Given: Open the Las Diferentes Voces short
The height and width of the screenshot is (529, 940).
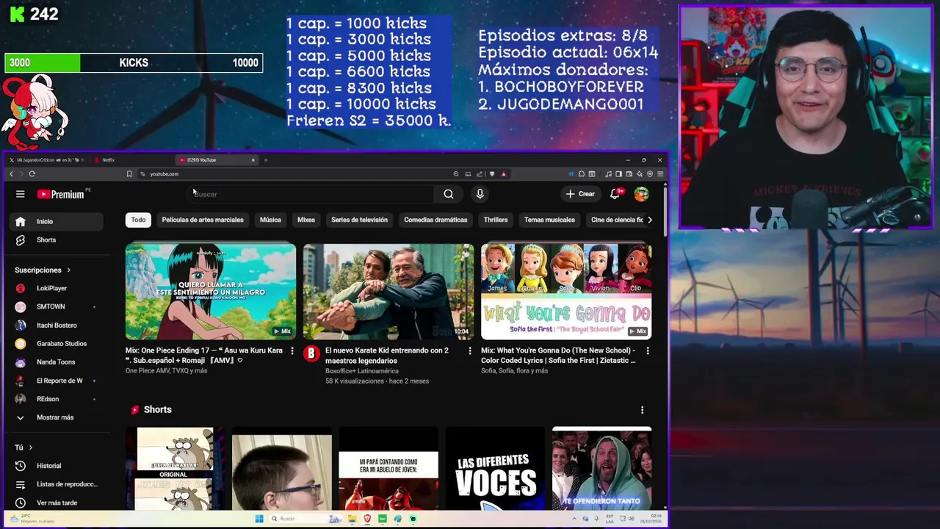Looking at the screenshot, I should [495, 468].
